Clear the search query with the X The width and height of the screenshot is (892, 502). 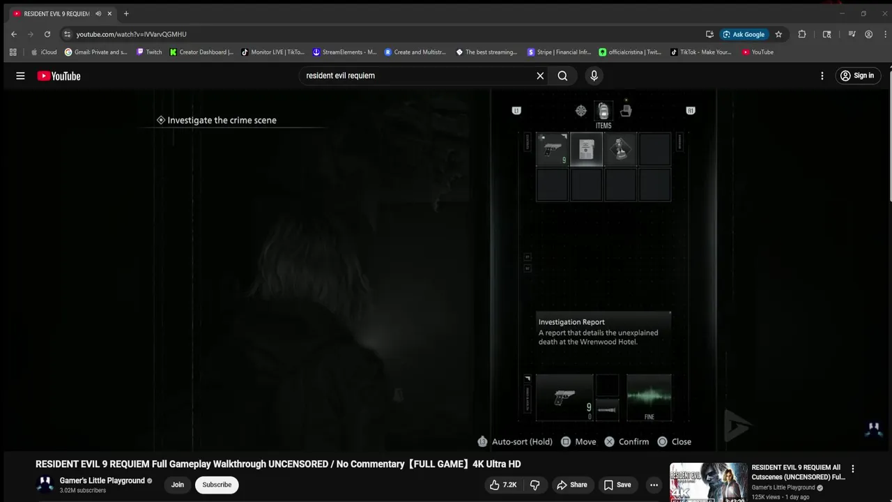pos(540,75)
